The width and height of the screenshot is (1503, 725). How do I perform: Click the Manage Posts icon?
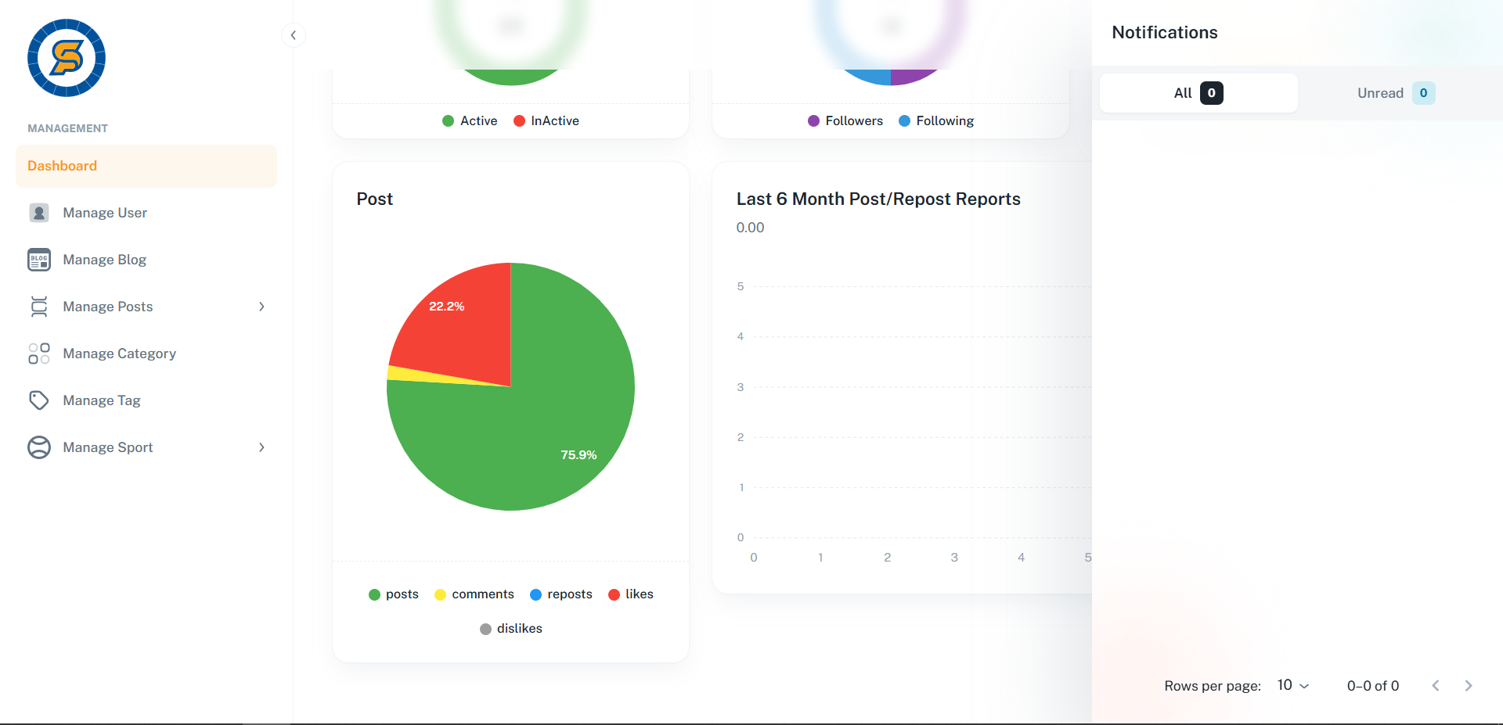(x=39, y=307)
